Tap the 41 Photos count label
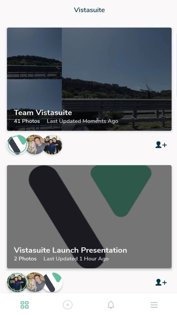The height and width of the screenshot is (315, 177). click(27, 121)
